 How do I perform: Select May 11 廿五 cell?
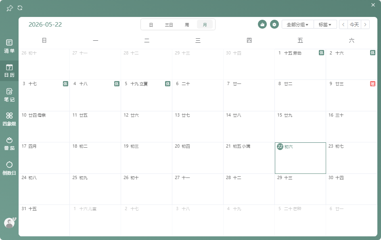pyautogui.click(x=95, y=127)
